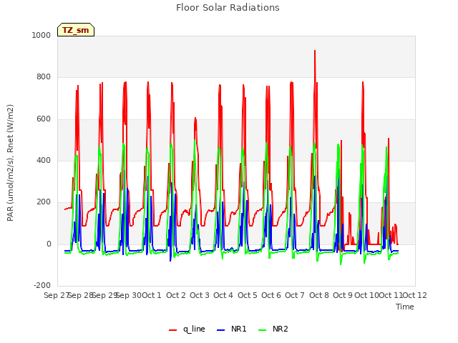Click the Oct 5 x-axis tick label
Image resolution: width=458 pixels, height=343 pixels.
[x=248, y=295]
